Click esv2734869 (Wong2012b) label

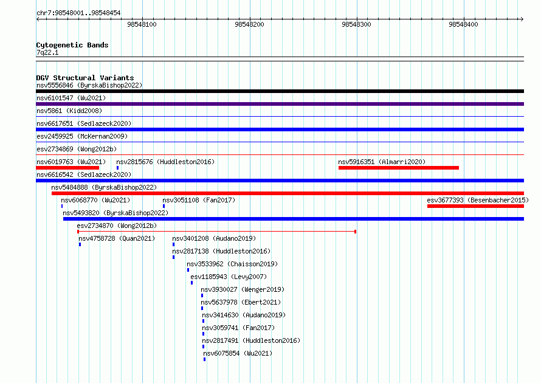(77, 149)
